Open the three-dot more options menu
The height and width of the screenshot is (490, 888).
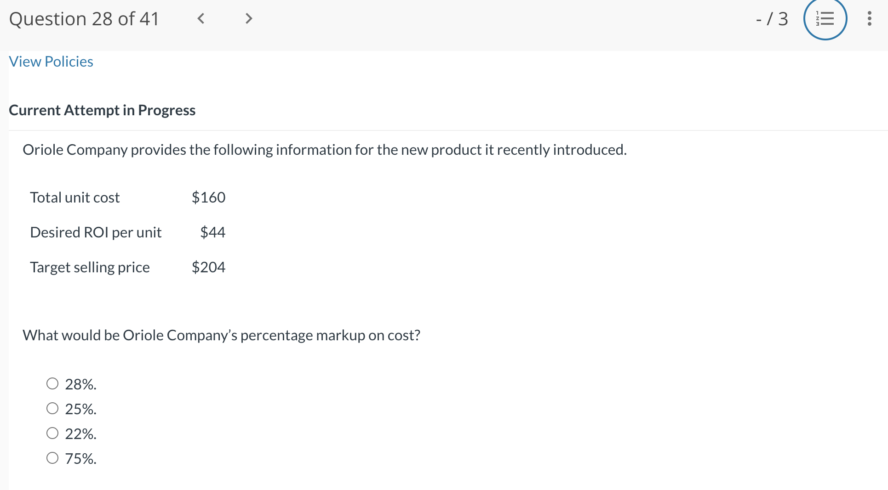coord(869,18)
